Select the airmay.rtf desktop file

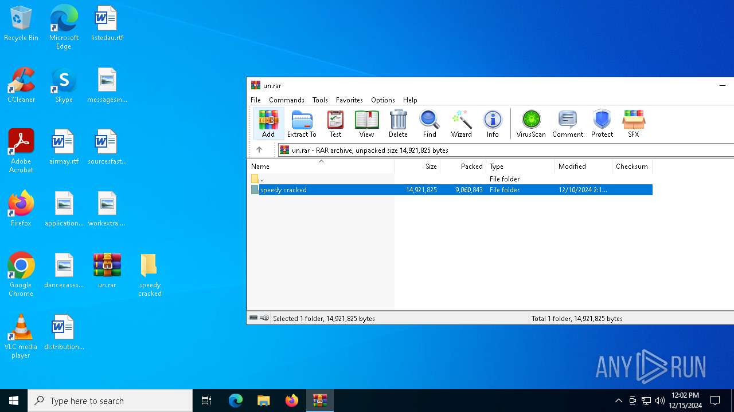(64, 148)
